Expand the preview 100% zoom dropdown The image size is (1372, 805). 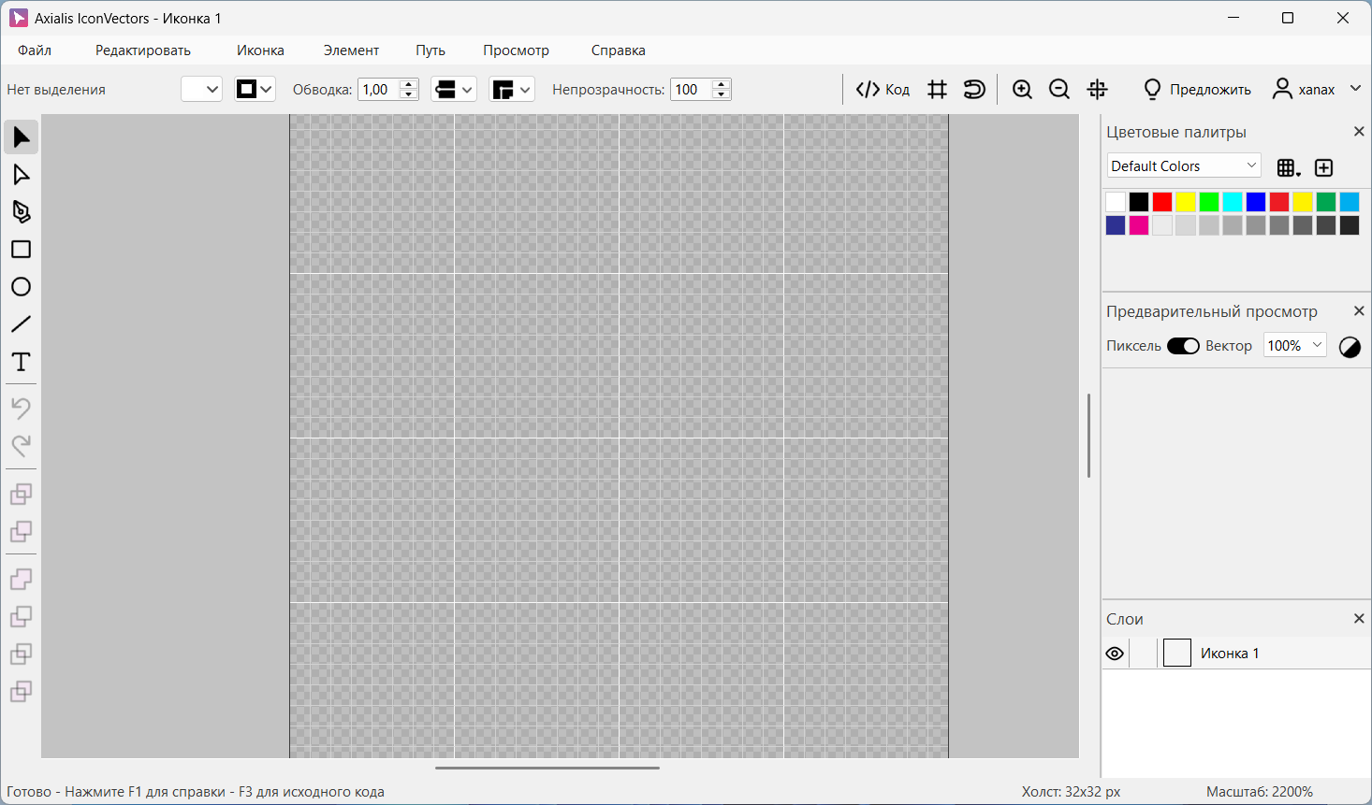pyautogui.click(x=1295, y=346)
